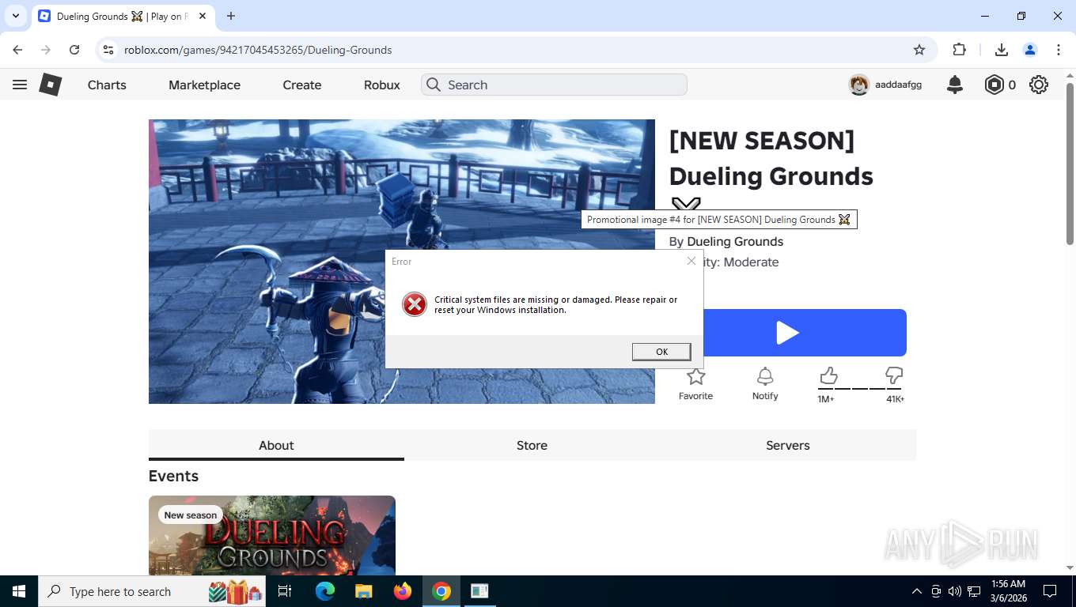Open the Create menu item

pyautogui.click(x=302, y=85)
